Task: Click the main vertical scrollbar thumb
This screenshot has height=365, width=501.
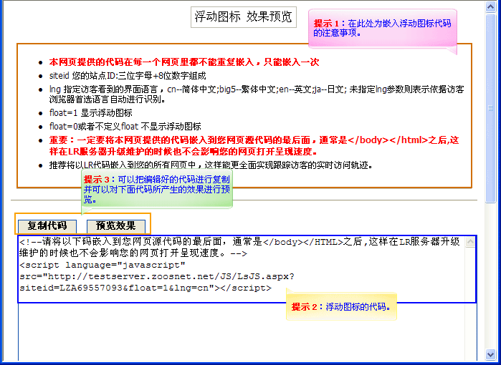Action: 490,109
